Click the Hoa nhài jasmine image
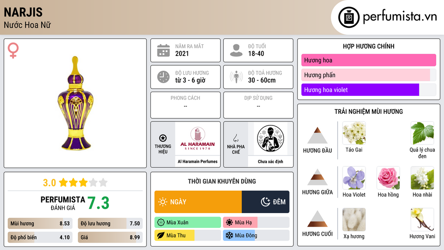 tap(422, 178)
